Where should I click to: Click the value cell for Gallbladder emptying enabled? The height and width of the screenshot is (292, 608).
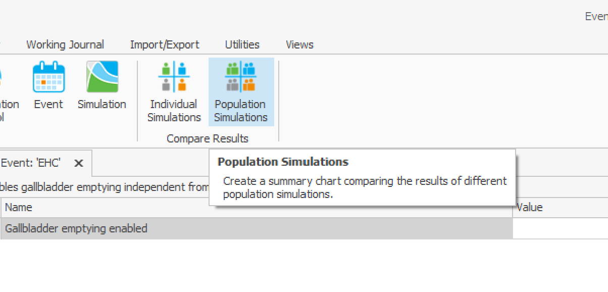pos(561,228)
